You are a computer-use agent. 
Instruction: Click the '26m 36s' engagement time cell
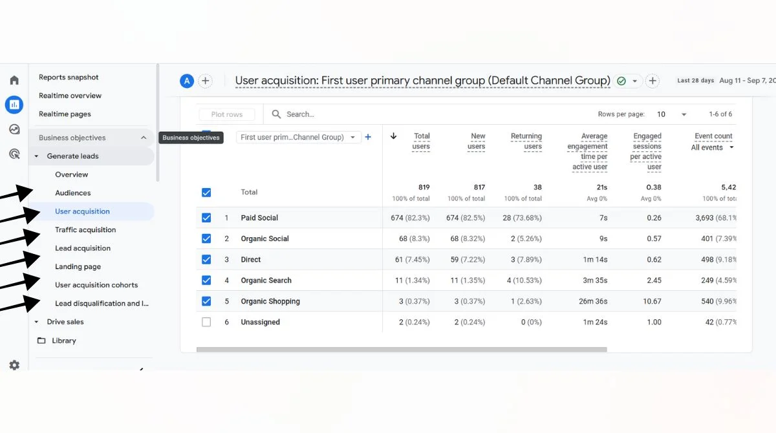[x=593, y=301]
